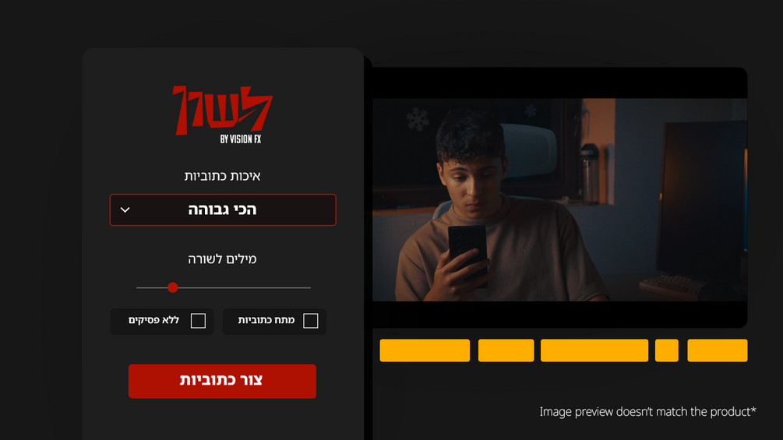Enable the ללא פסיקים checkbox
Screen dimensions: 783x440
198,321
